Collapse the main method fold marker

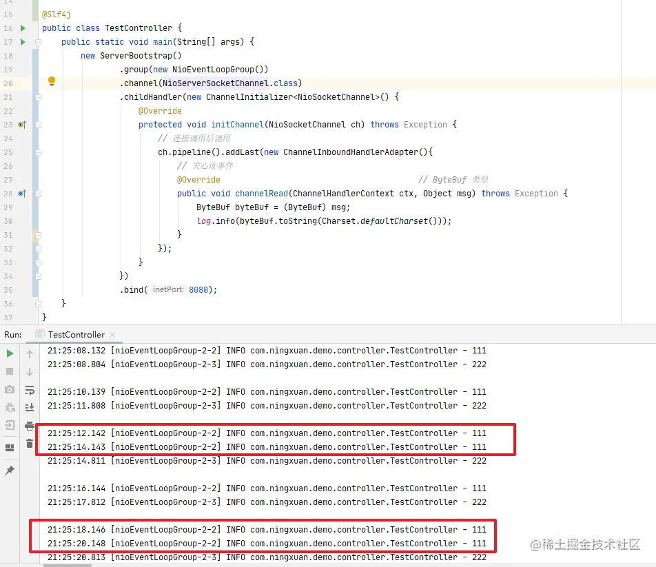click(38, 42)
